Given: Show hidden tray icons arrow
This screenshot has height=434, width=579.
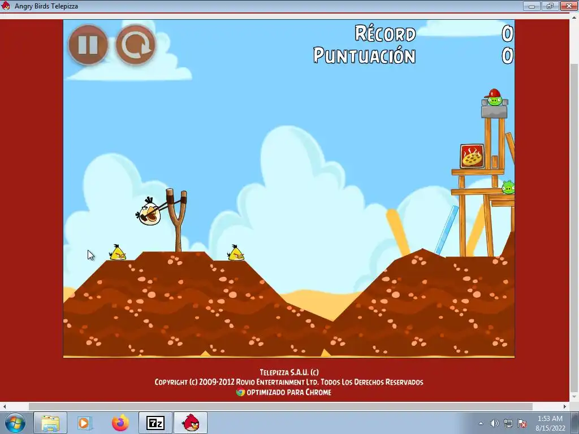Looking at the screenshot, I should pos(481,423).
